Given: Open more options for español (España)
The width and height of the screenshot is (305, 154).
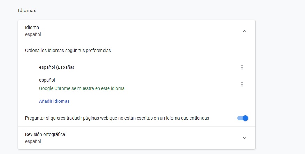Looking at the screenshot, I should click(242, 67).
